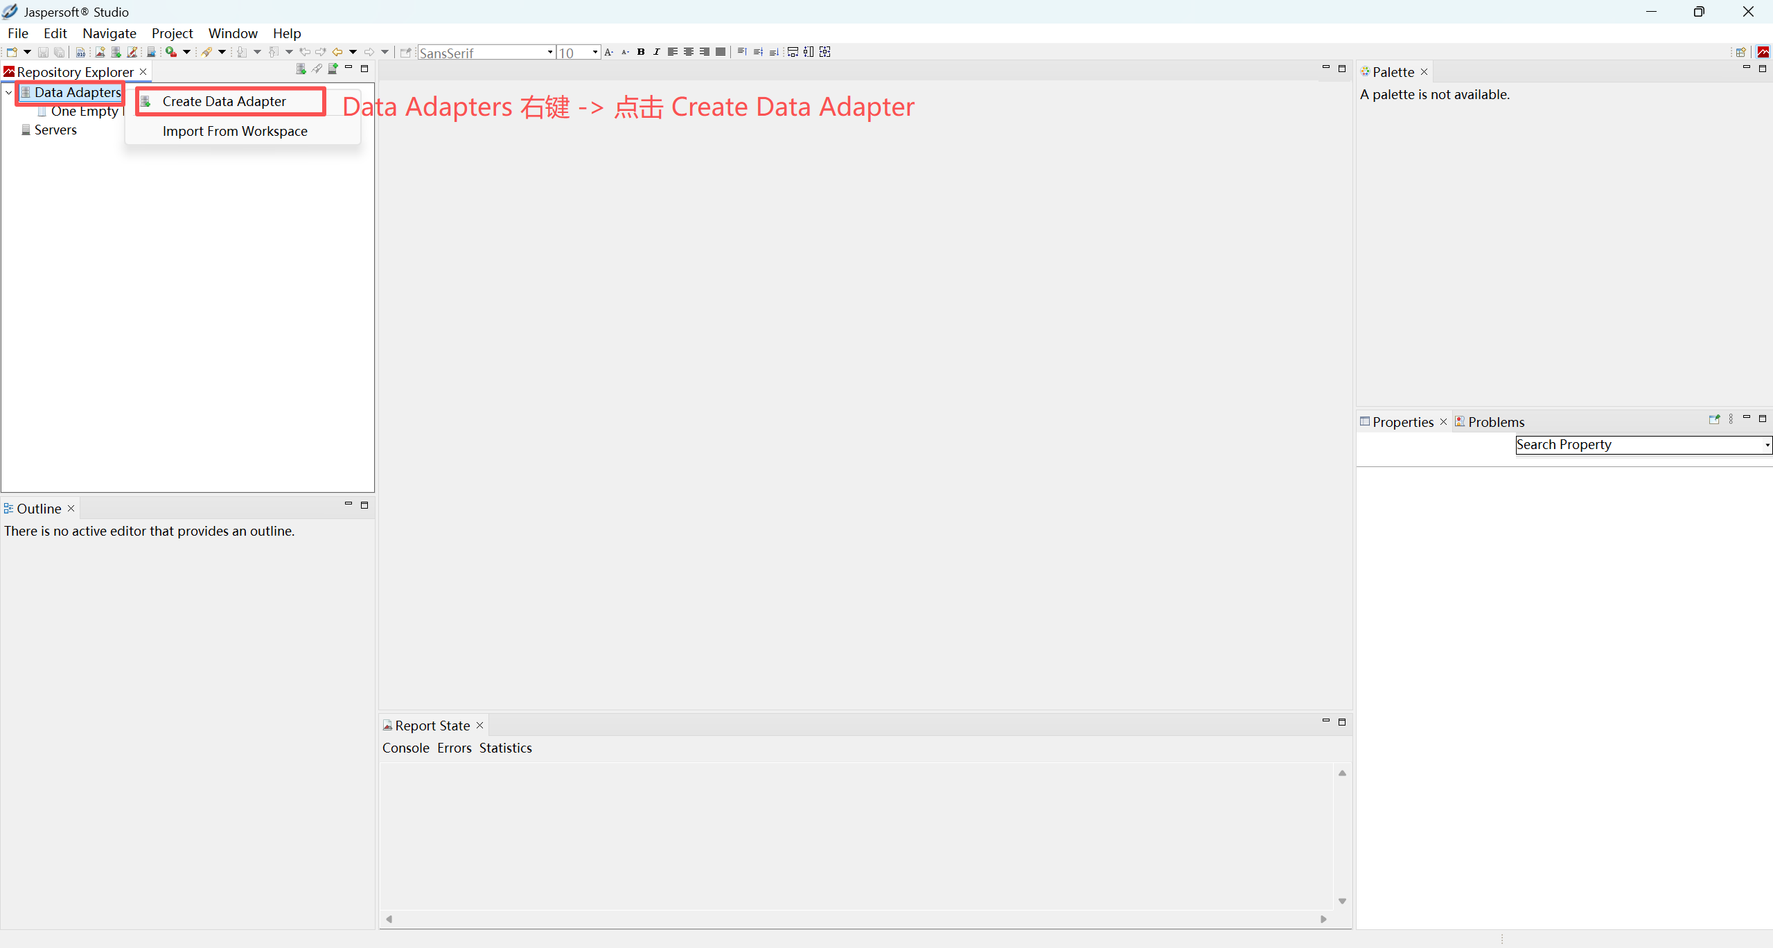Click the align text center icon

tap(689, 52)
